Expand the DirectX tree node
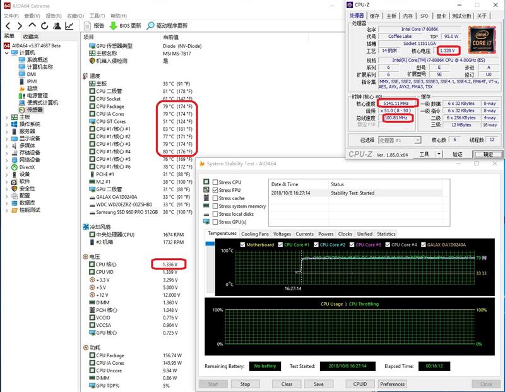 [7, 167]
